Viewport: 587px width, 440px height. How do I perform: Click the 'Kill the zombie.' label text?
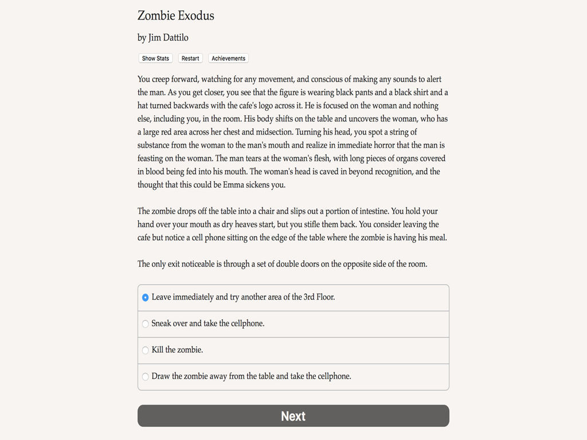177,350
